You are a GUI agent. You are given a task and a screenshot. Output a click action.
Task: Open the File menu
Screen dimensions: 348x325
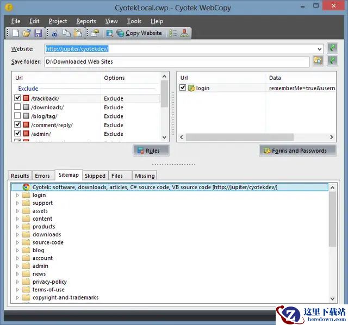[x=16, y=21]
